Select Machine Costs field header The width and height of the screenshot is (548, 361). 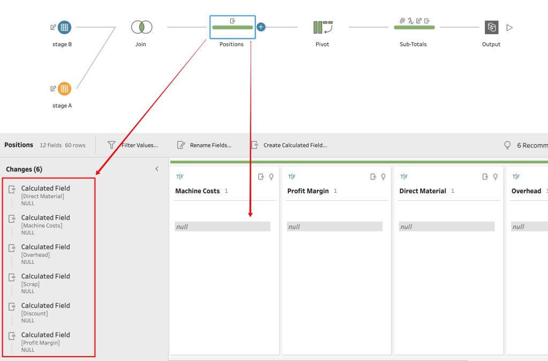197,191
